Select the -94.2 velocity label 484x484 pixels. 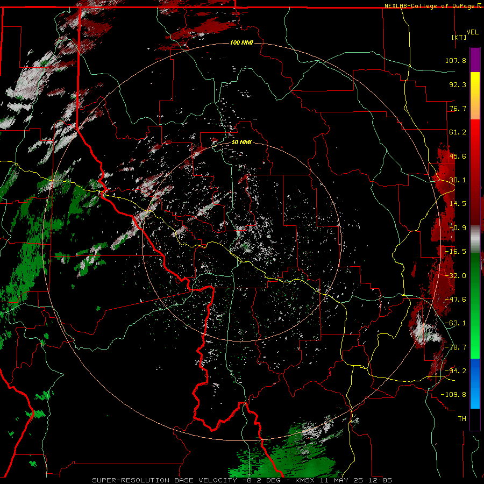pyautogui.click(x=455, y=371)
